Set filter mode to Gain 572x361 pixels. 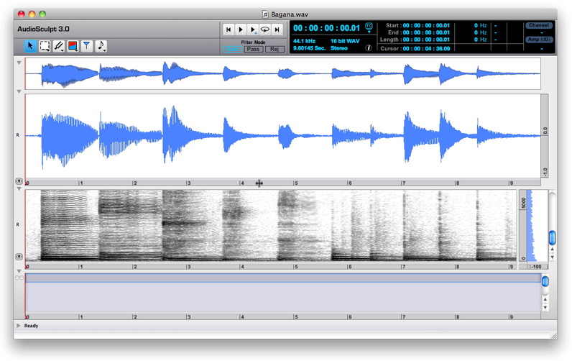point(232,50)
